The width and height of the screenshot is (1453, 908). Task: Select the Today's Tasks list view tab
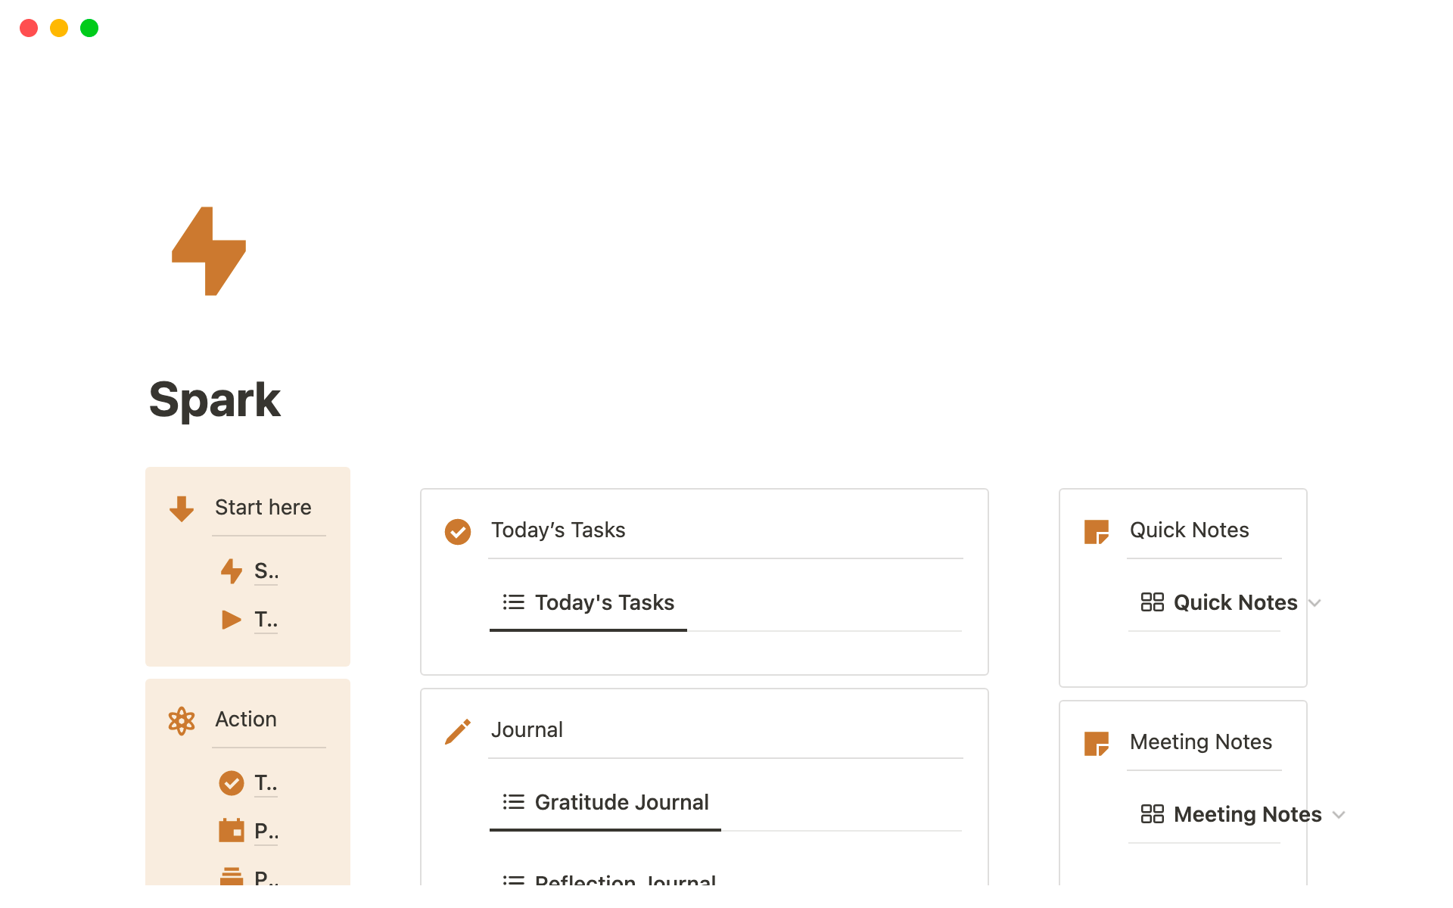[x=589, y=603]
